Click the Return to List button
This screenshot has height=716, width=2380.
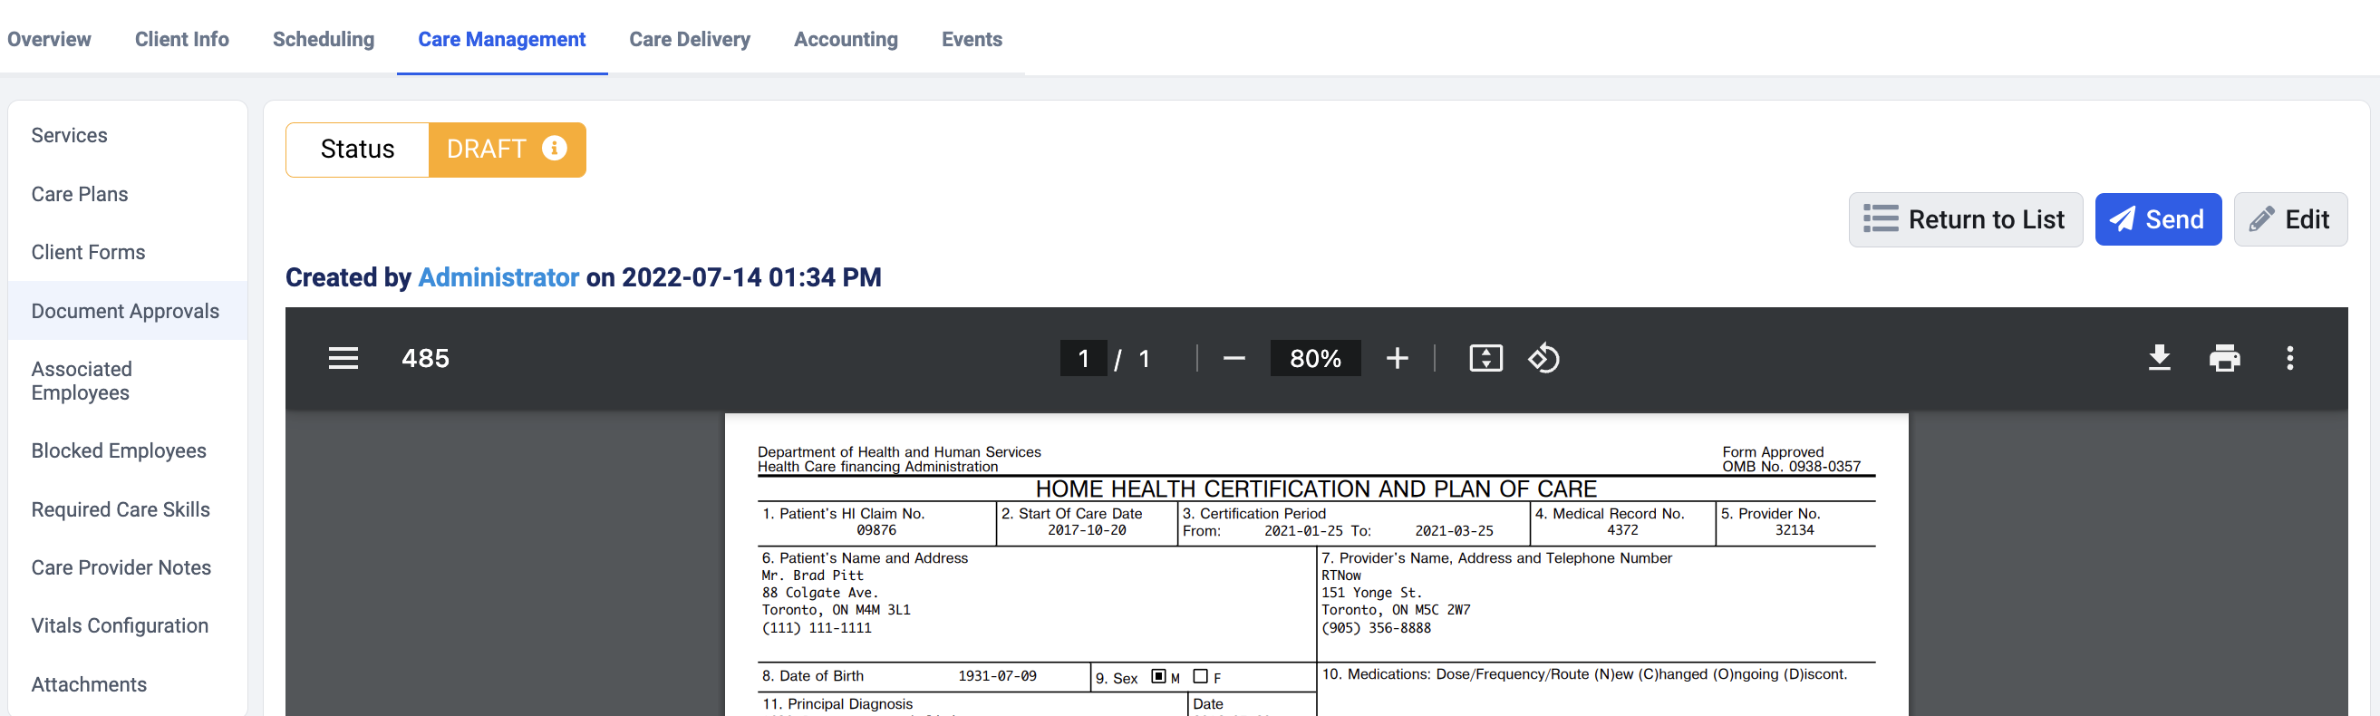pos(1965,219)
